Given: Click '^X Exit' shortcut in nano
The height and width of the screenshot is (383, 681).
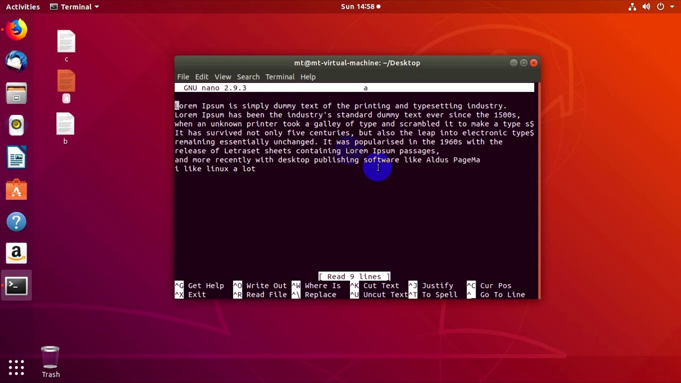Looking at the screenshot, I should tap(190, 295).
